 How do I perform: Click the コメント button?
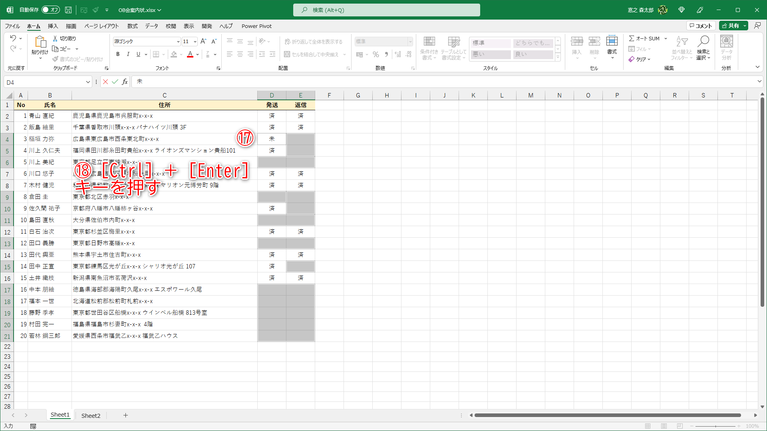(701, 26)
